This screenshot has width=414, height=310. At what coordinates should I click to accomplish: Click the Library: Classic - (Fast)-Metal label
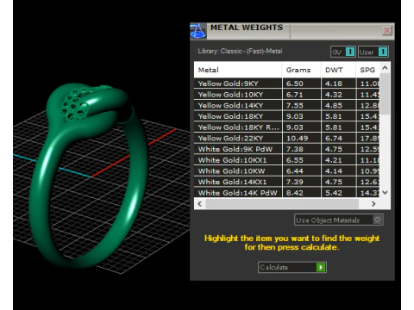(x=240, y=51)
